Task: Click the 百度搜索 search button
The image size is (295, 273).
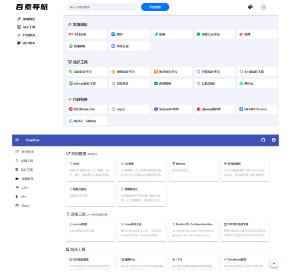Action: [155, 7]
